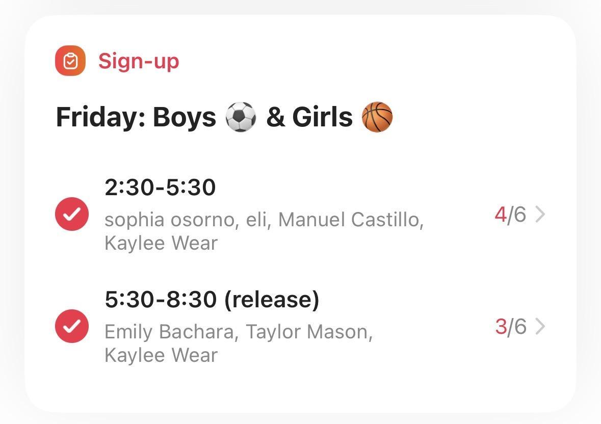601x424 pixels.
Task: Open the Sign-up header label
Action: (x=139, y=61)
